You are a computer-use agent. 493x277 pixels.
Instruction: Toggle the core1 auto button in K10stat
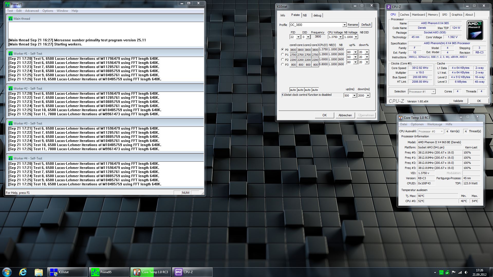(300, 90)
